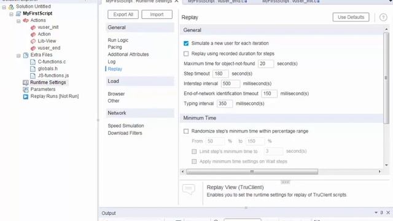Viewport: 393px width, 221px height.
Task: Collapse the Solution Untitled tree node
Action: (x=4, y=7)
